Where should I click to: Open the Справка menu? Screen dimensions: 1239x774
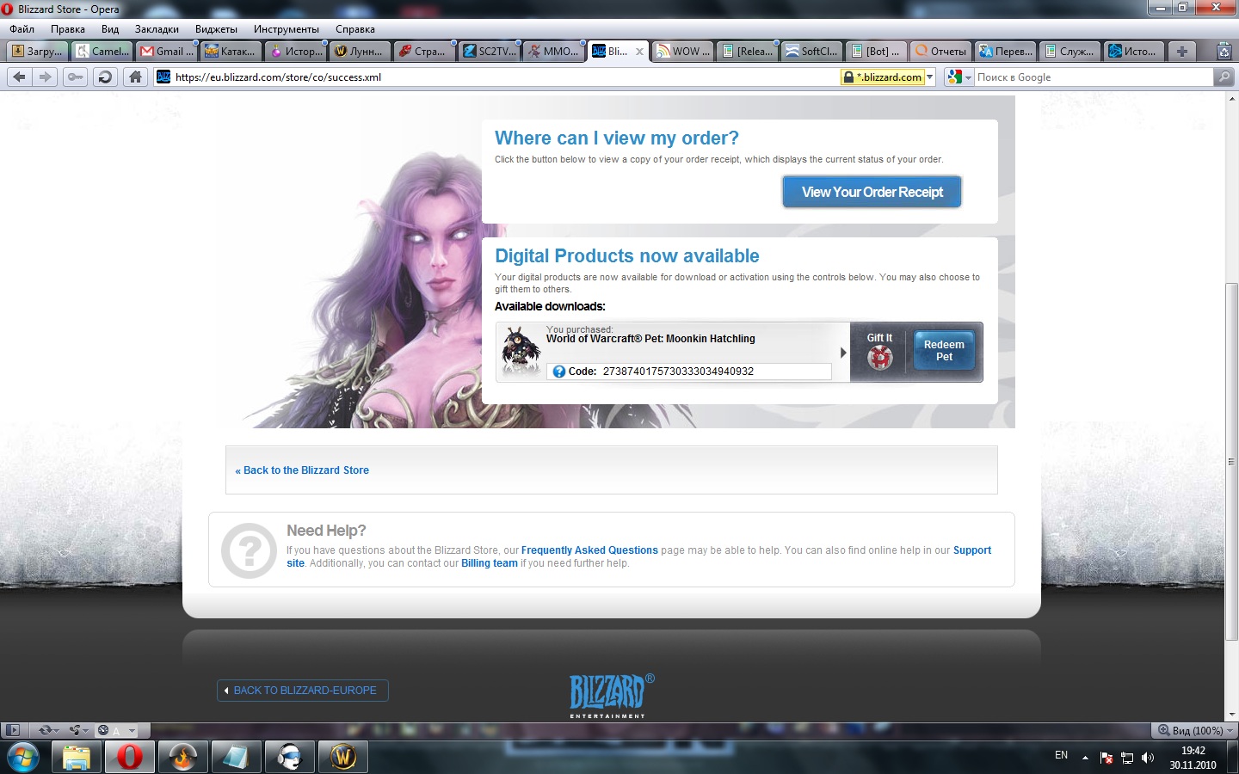(355, 29)
